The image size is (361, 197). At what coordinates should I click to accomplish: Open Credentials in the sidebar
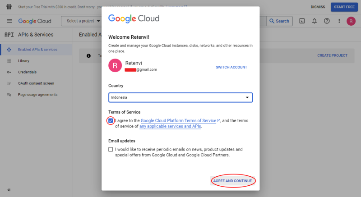pos(36,72)
